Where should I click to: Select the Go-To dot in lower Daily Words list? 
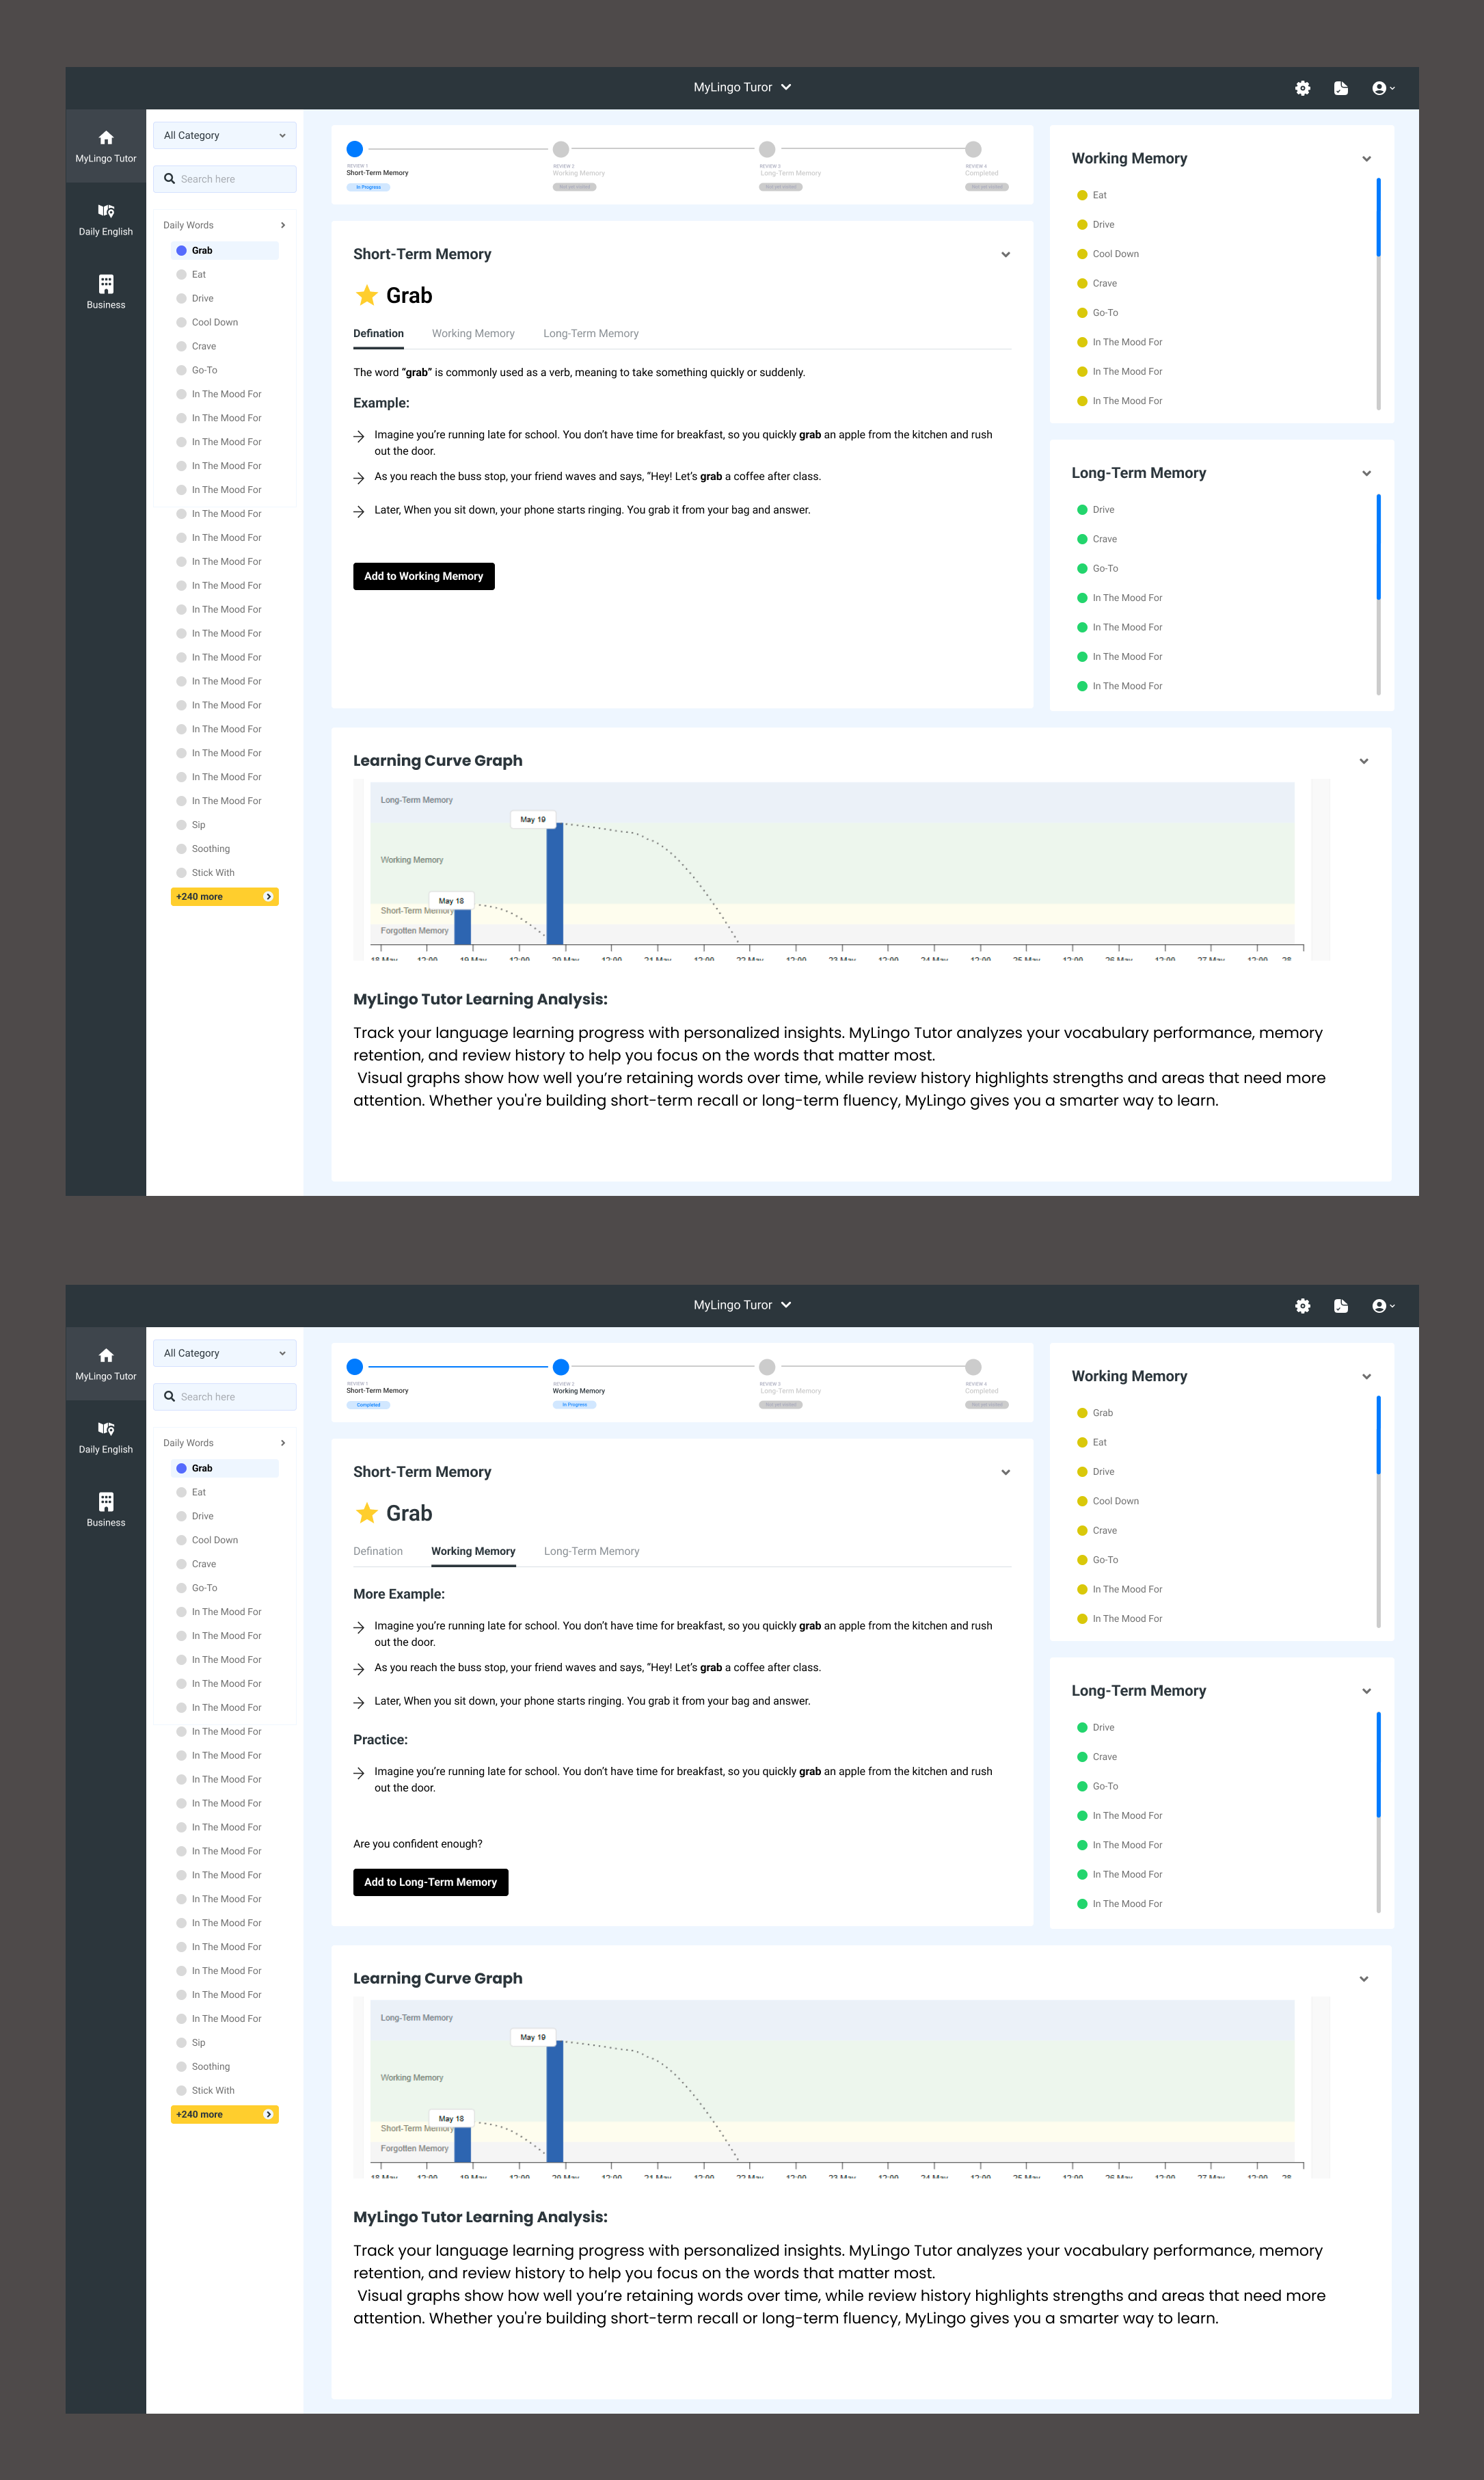[181, 1588]
